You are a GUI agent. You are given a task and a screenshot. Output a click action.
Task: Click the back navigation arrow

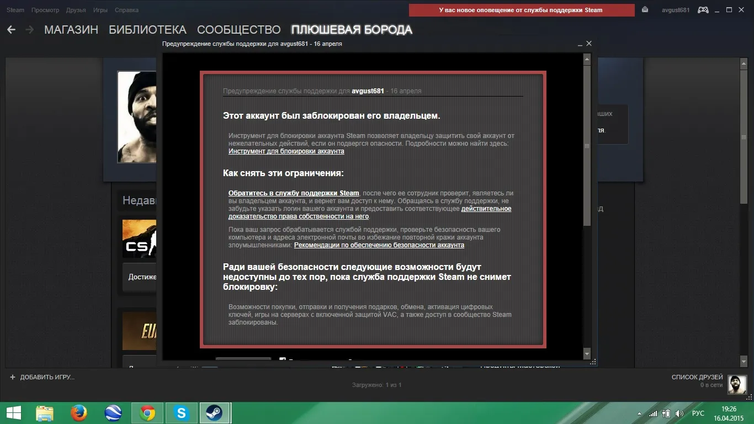(12, 30)
